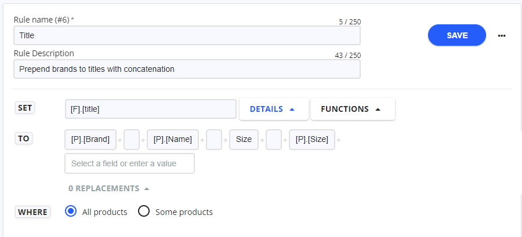Select the All products radio button
Screen dimensions: 522x237
[71, 211]
